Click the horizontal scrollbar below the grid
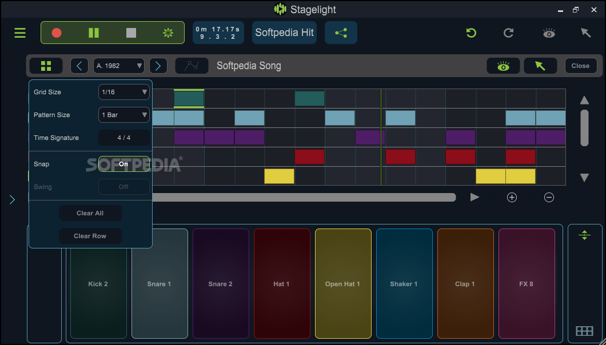This screenshot has height=345, width=606. click(304, 198)
